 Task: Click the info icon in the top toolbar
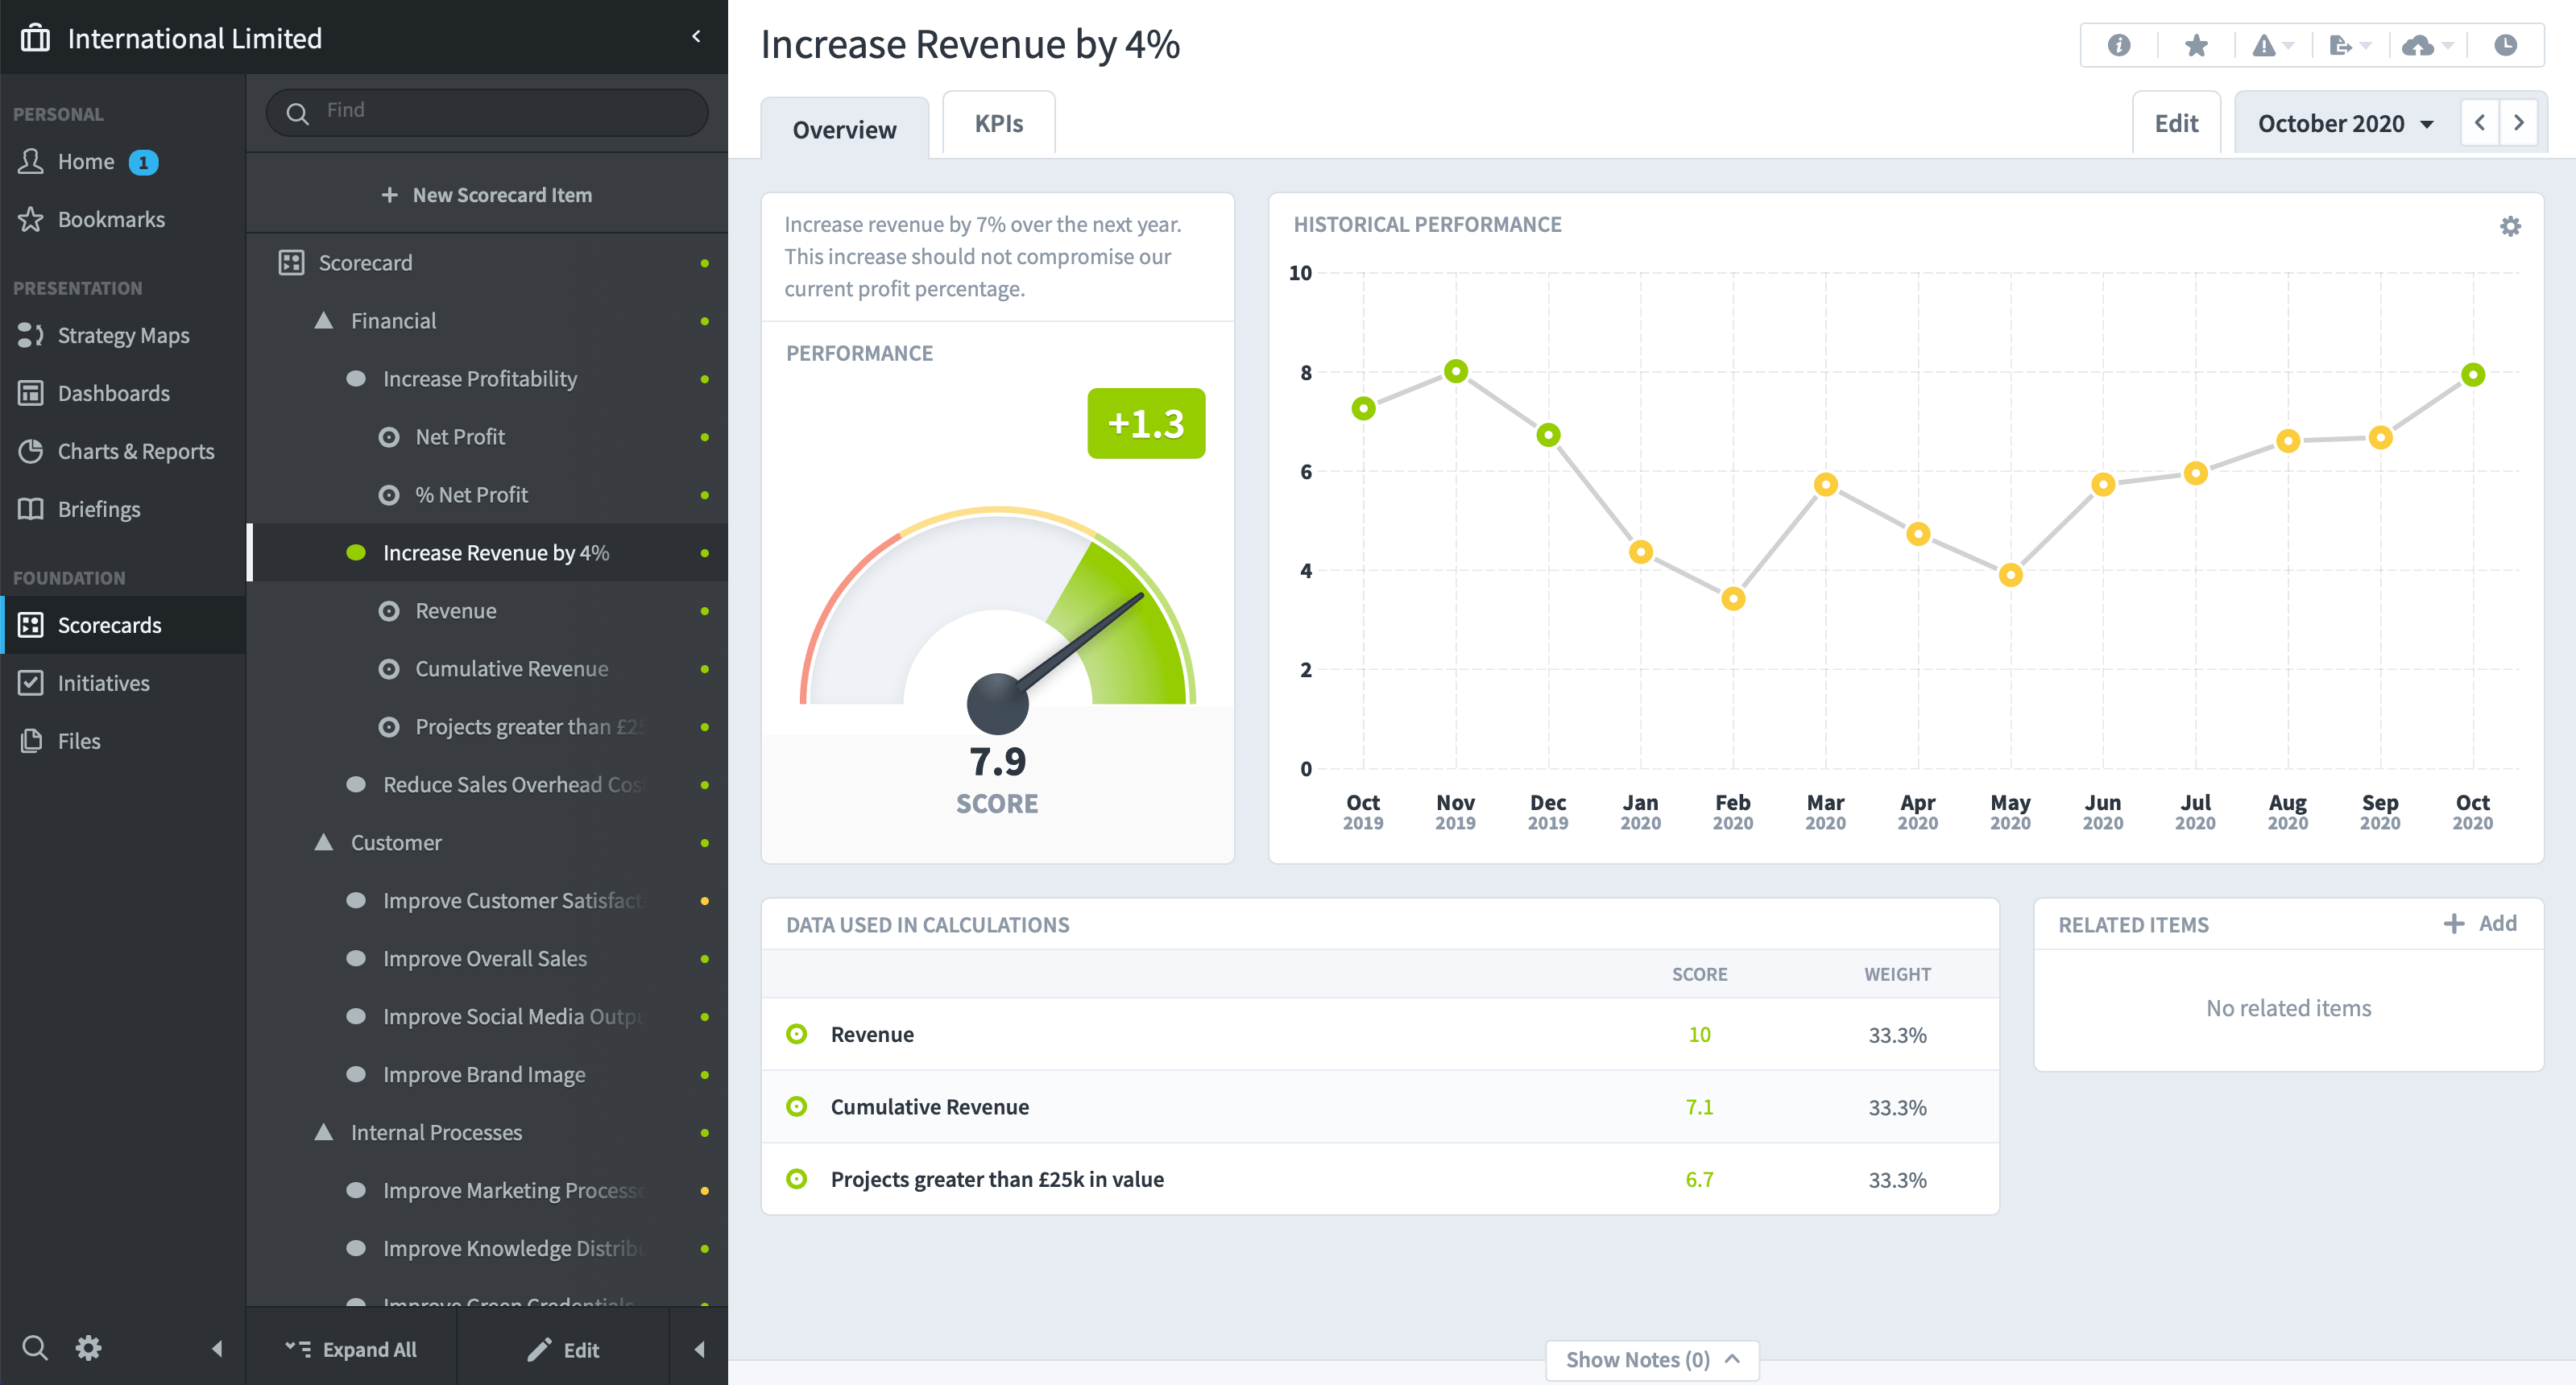(2118, 45)
